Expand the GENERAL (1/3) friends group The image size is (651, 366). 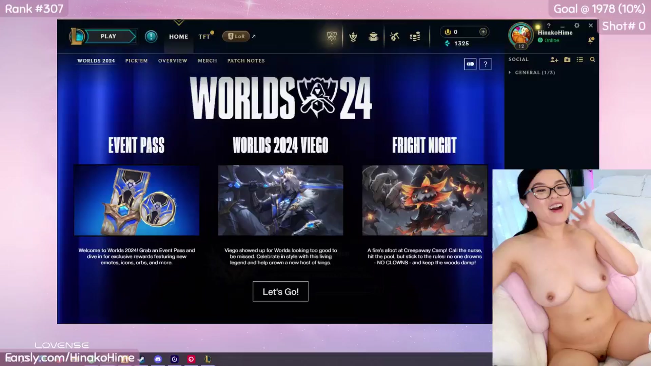[532, 73]
